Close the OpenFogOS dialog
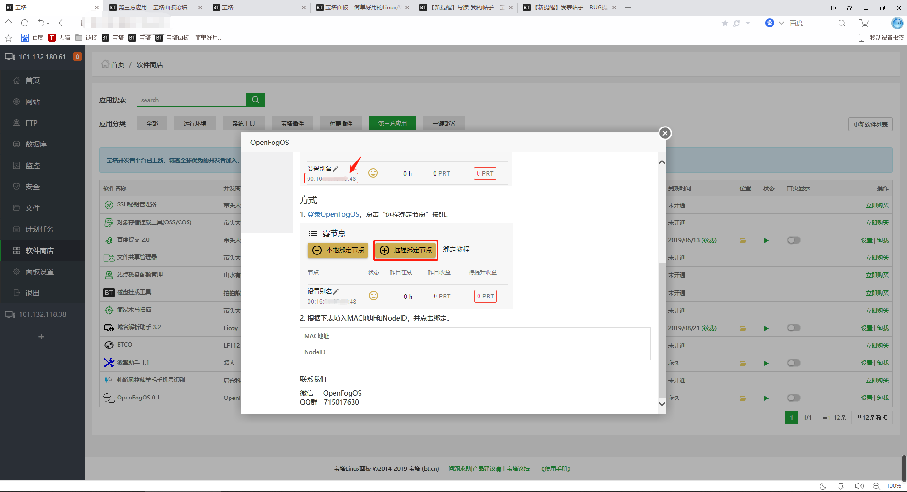Screen dimensions: 907x492 (x=665, y=133)
